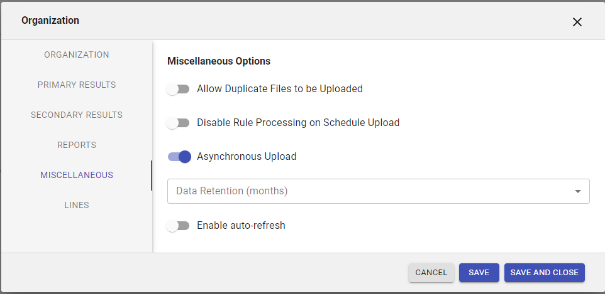
Task: Click Save and Close button
Action: (544, 273)
